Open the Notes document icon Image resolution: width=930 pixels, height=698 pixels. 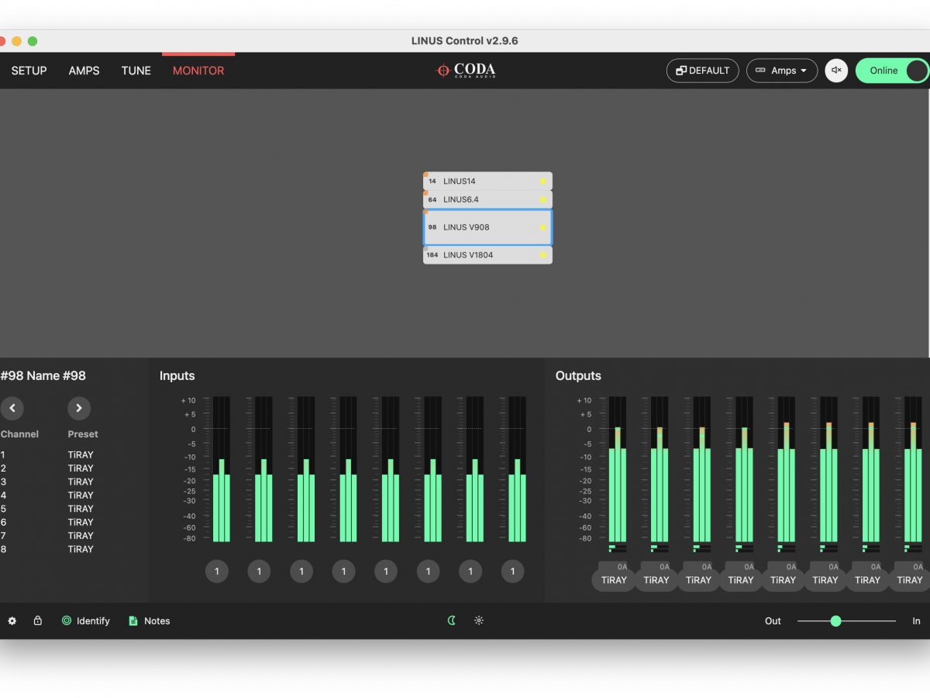point(133,620)
